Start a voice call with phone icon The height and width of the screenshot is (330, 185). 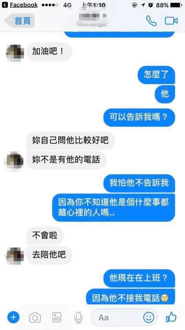point(151,21)
